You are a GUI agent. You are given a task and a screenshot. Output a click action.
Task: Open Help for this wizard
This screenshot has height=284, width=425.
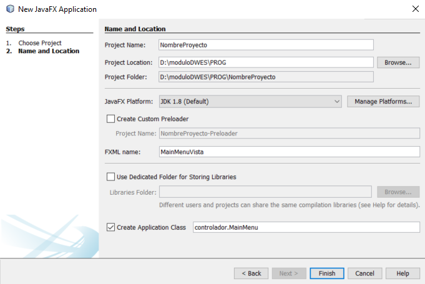click(403, 273)
